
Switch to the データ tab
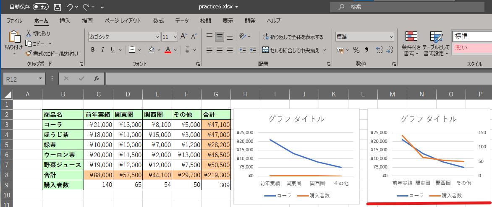[x=182, y=21]
